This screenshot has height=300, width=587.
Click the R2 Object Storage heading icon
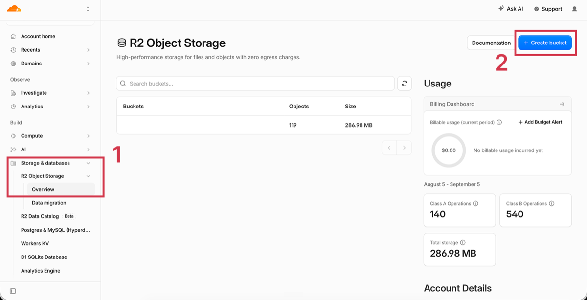pos(121,43)
